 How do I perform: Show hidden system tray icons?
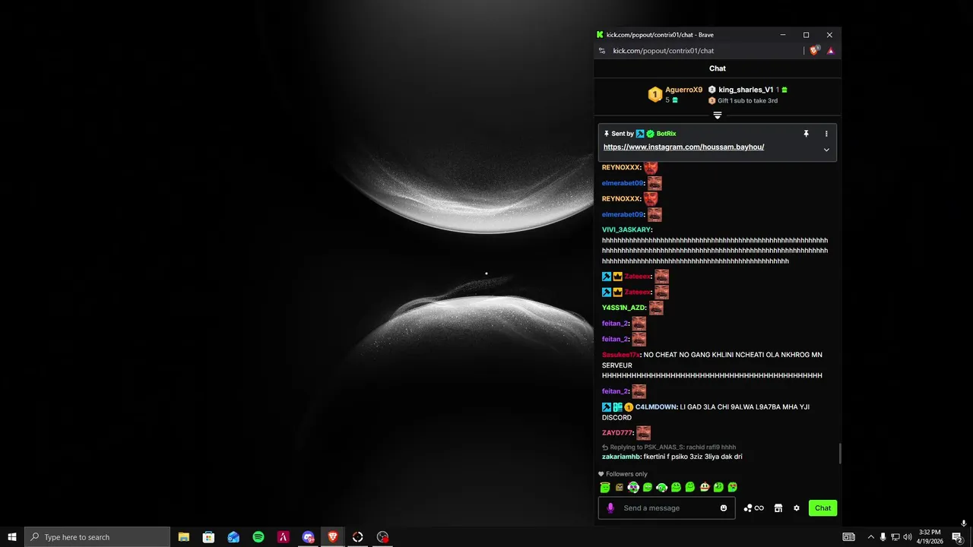pos(870,537)
